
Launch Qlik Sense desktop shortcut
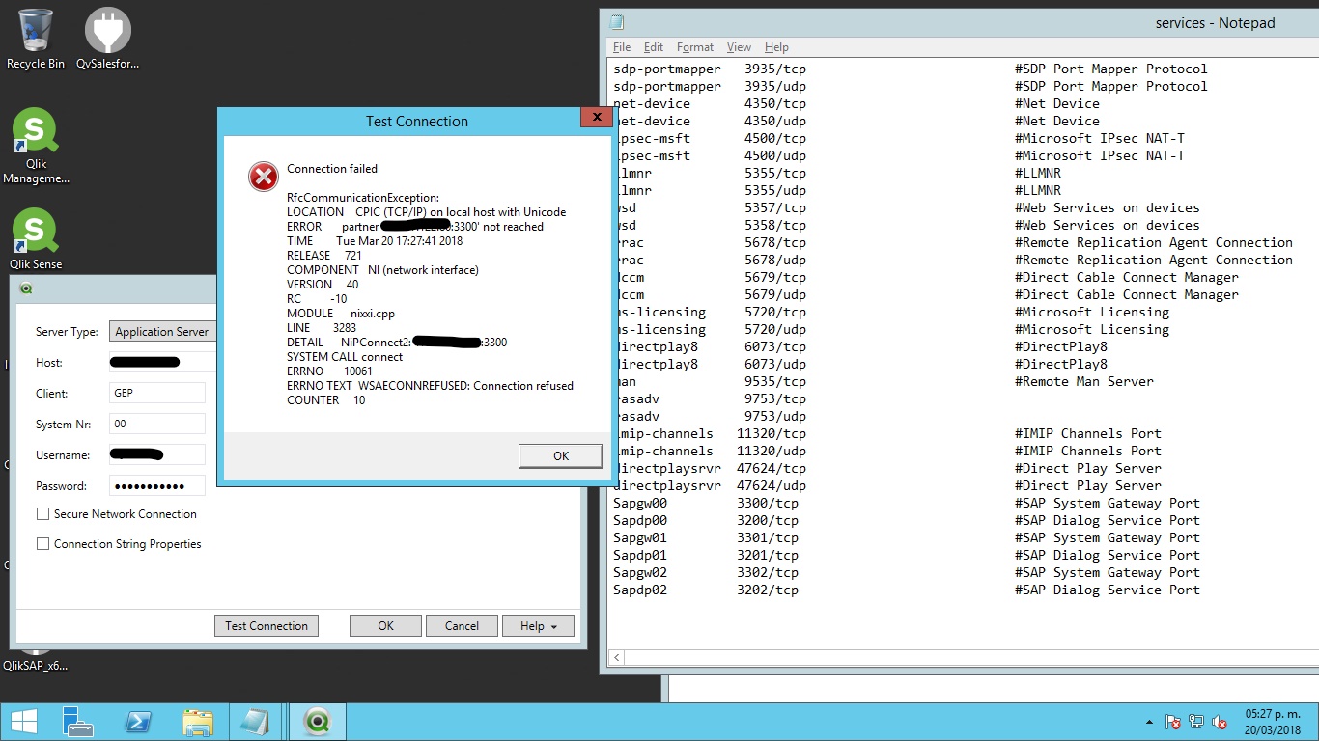click(x=36, y=239)
